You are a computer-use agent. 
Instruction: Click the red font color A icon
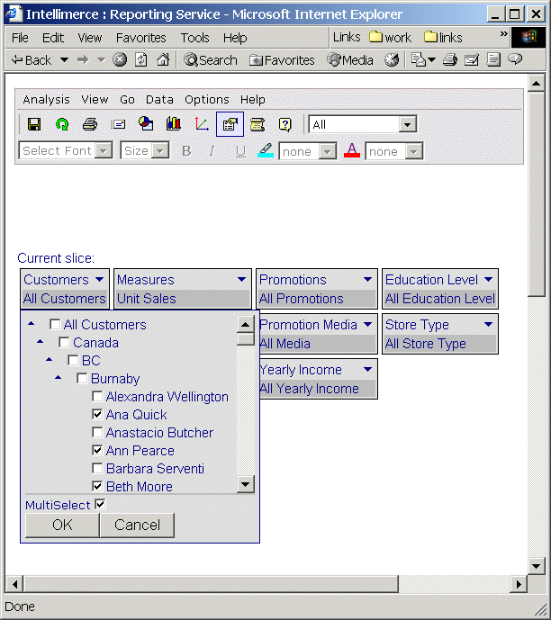pyautogui.click(x=352, y=150)
